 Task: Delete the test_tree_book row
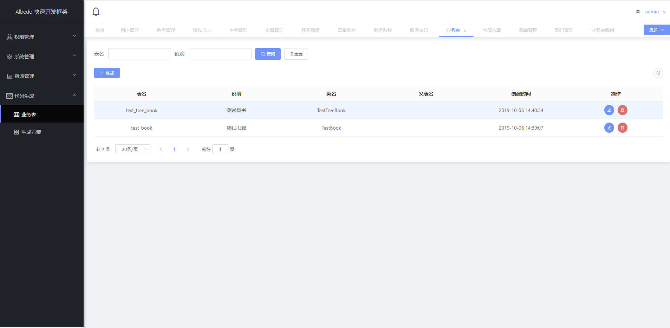pos(622,110)
